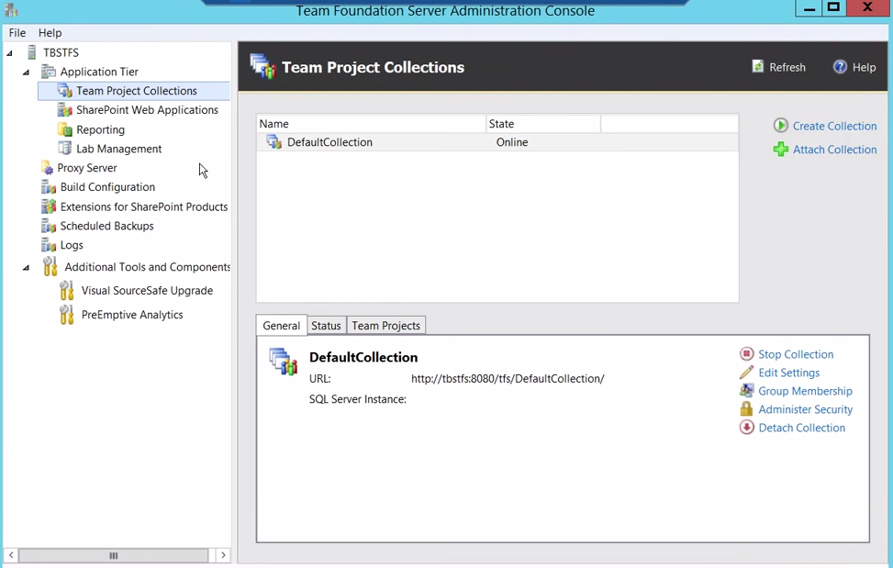The height and width of the screenshot is (568, 893).
Task: Click the Reporting icon
Action: pos(66,128)
